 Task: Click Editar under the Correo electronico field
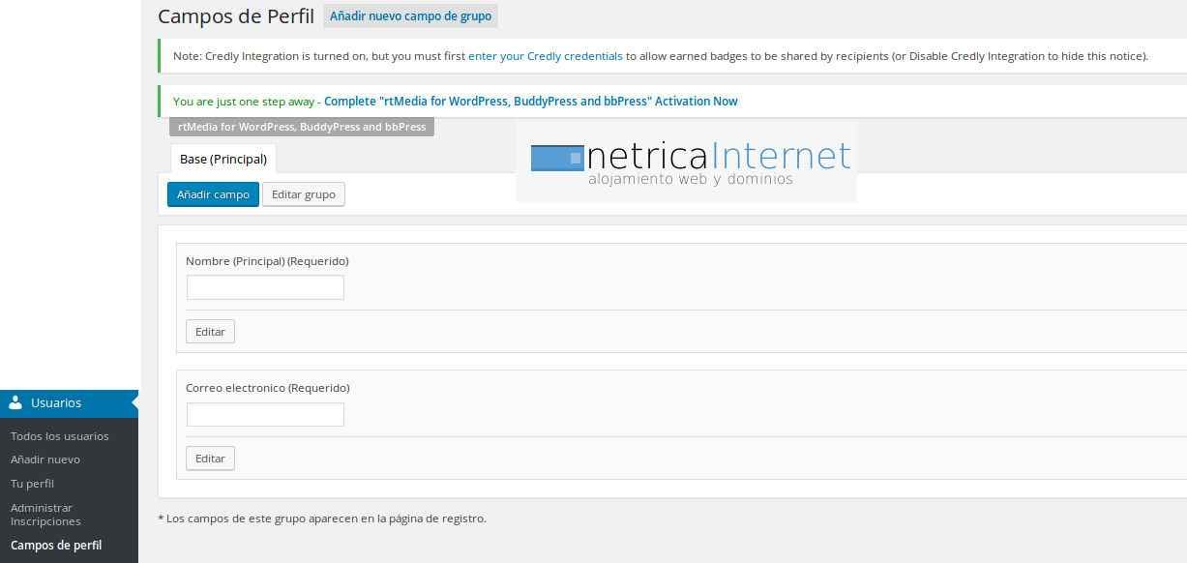(210, 459)
